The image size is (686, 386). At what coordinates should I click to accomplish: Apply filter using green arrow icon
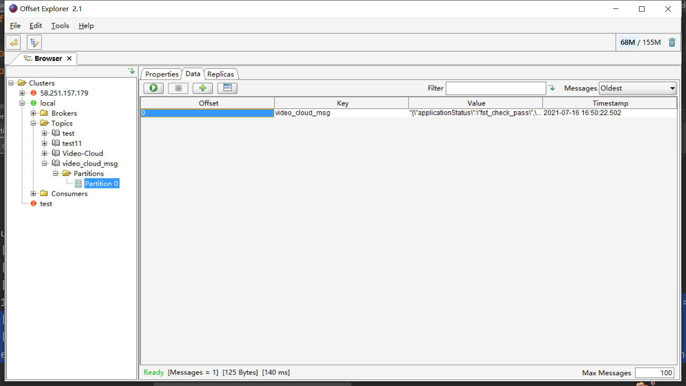[x=552, y=88]
